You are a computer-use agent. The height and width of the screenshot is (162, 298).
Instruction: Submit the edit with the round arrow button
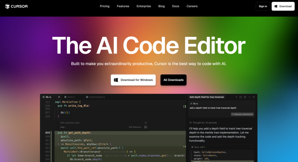tap(146, 127)
